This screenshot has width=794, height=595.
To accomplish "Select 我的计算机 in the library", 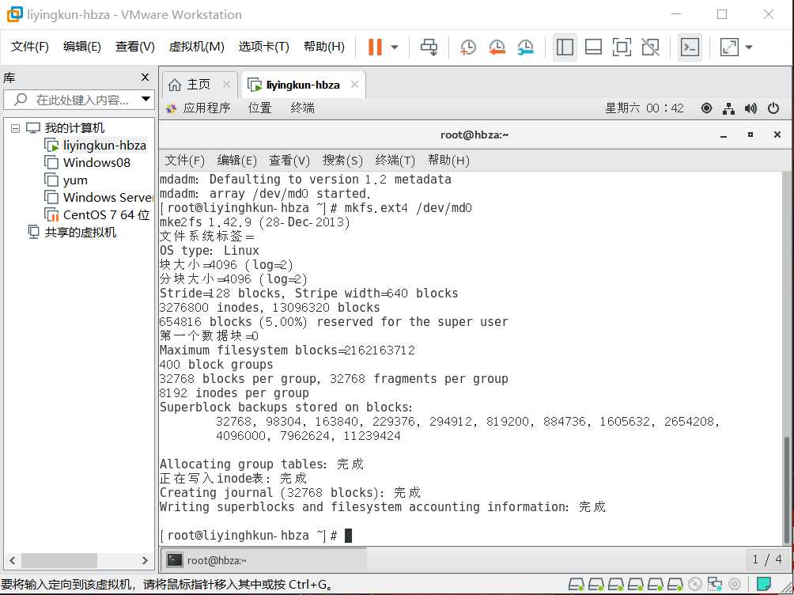I will pyautogui.click(x=74, y=127).
